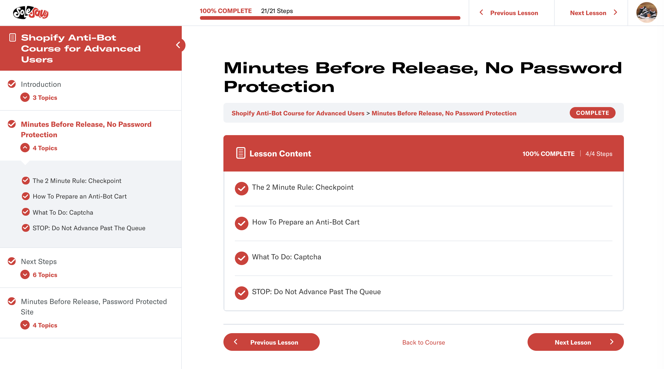
Task: Click the SoleSavy logo
Action: tap(31, 12)
